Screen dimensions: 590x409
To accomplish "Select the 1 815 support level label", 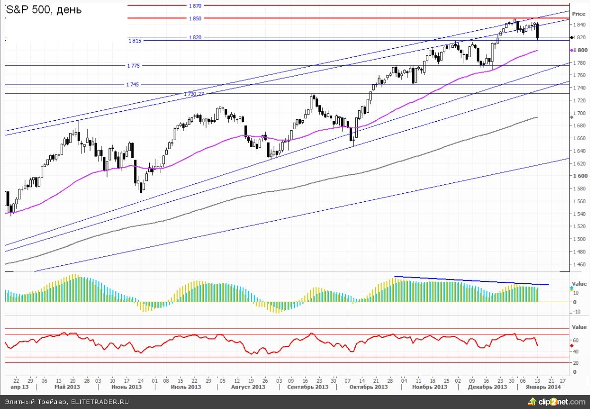I will coord(135,41).
